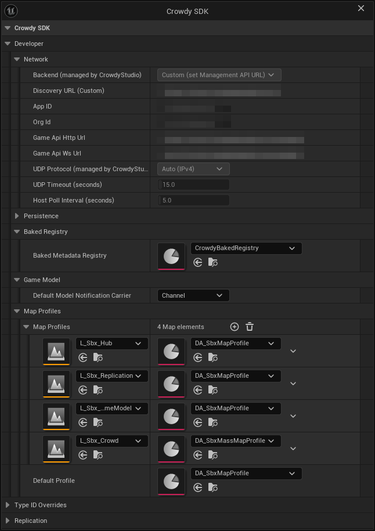Expand the Type ID Overrides section
Image resolution: width=375 pixels, height=531 pixels.
coord(8,505)
